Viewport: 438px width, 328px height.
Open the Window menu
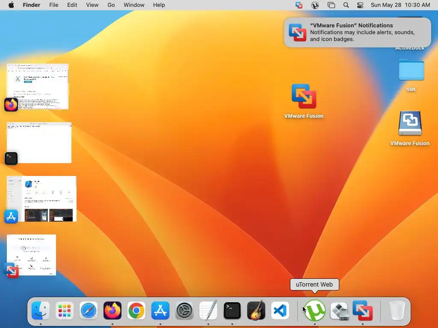(134, 5)
